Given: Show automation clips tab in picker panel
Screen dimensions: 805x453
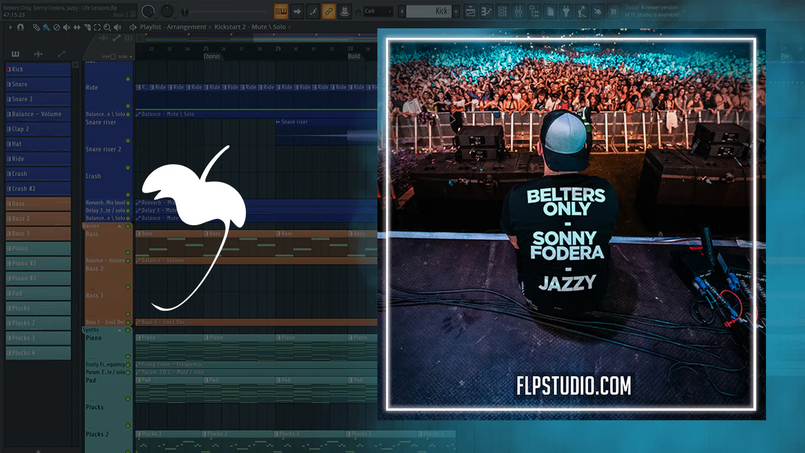Looking at the screenshot, I should pos(61,54).
